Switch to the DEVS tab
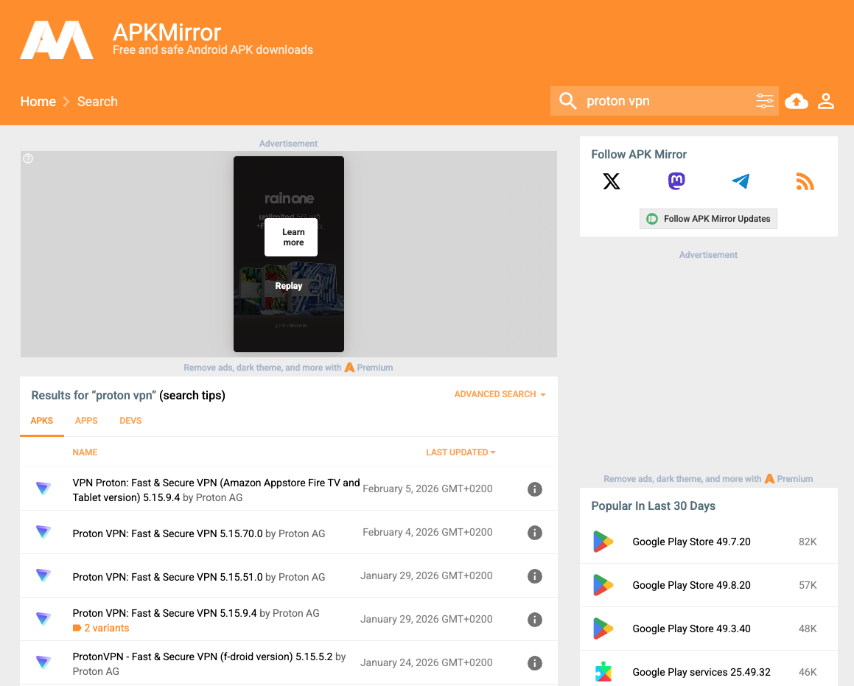Viewport: 854px width, 686px height. 130,421
